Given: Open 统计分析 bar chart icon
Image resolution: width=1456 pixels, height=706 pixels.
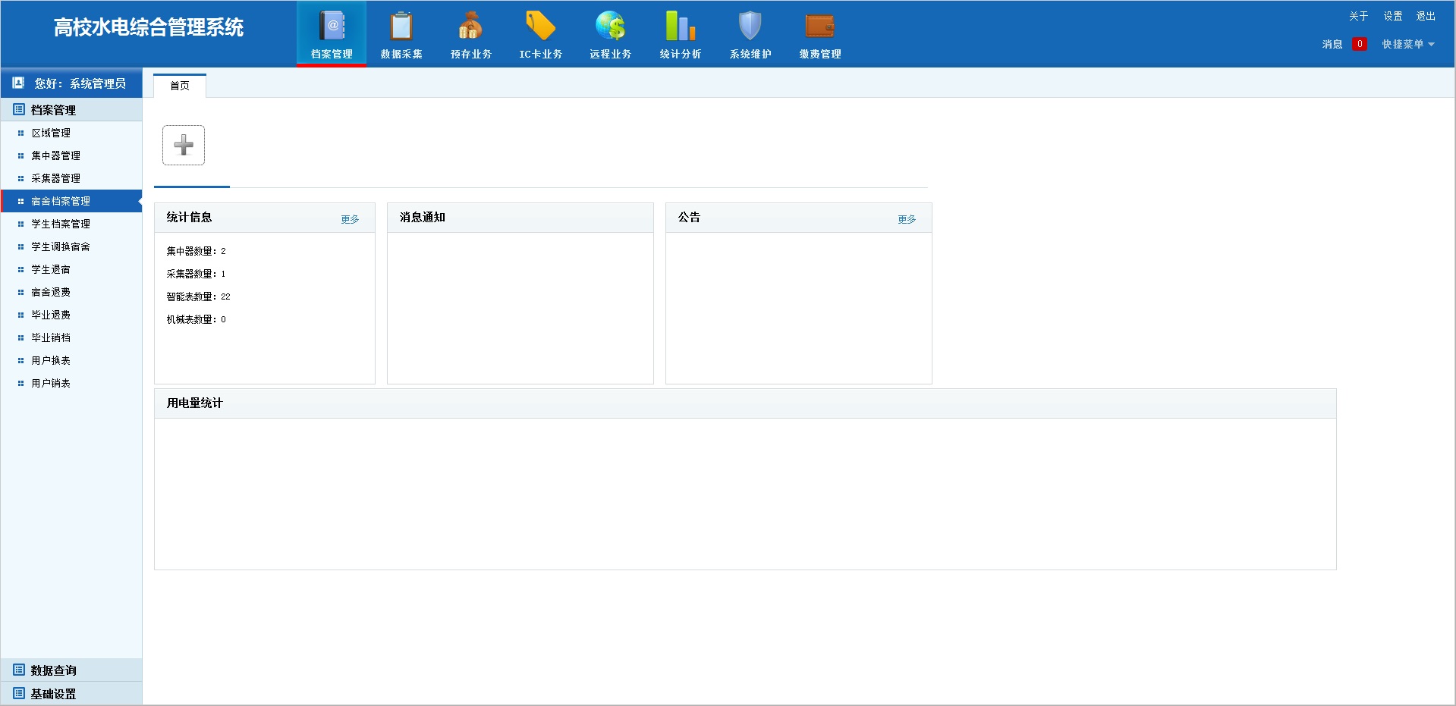Looking at the screenshot, I should 680,27.
